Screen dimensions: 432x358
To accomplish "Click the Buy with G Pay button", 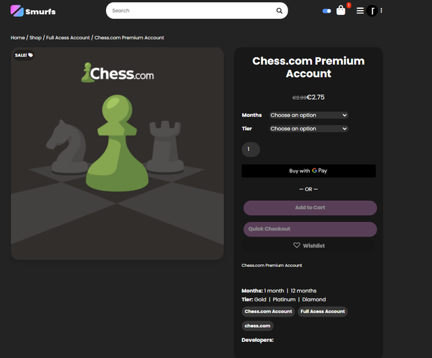I will pyautogui.click(x=308, y=171).
